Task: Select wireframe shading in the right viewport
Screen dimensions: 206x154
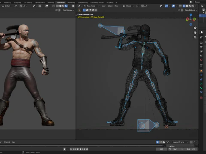Action: (184, 6)
